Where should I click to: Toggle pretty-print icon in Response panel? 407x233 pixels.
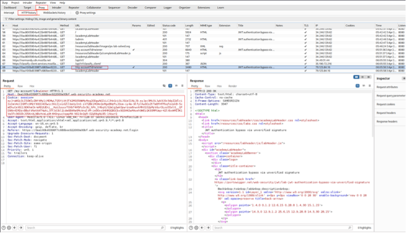click(357, 86)
